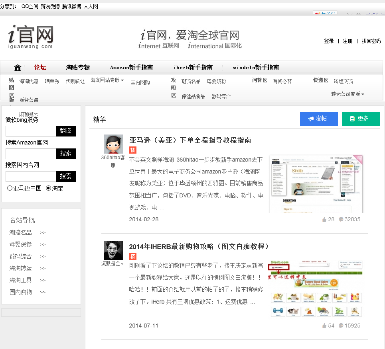
Task: Expand 数码综合 site navigation arrow
Action: point(43,257)
